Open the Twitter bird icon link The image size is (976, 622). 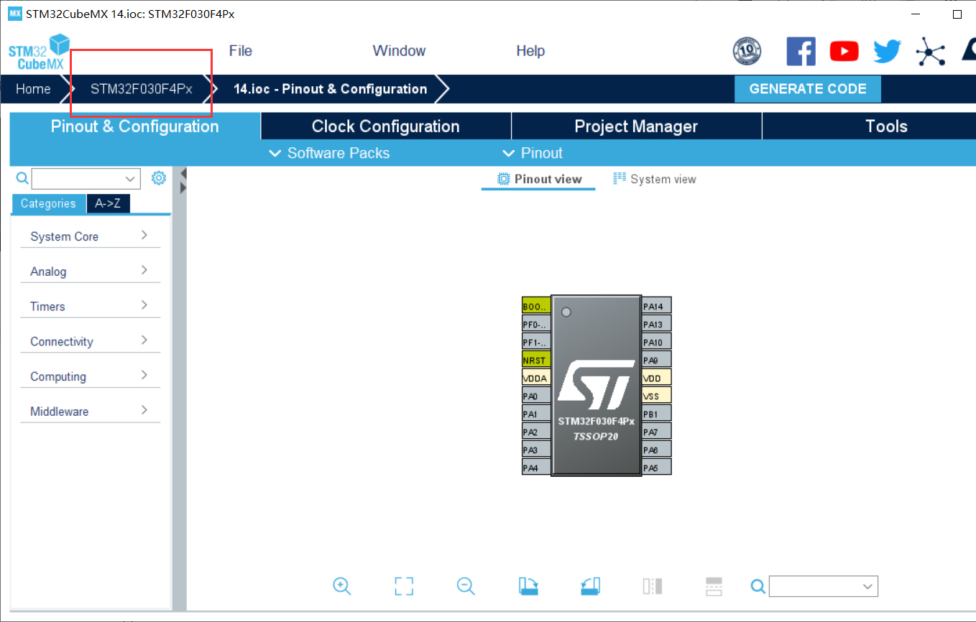[x=887, y=51]
